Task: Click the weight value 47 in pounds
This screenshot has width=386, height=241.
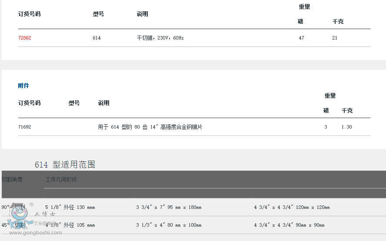Action: click(x=301, y=38)
